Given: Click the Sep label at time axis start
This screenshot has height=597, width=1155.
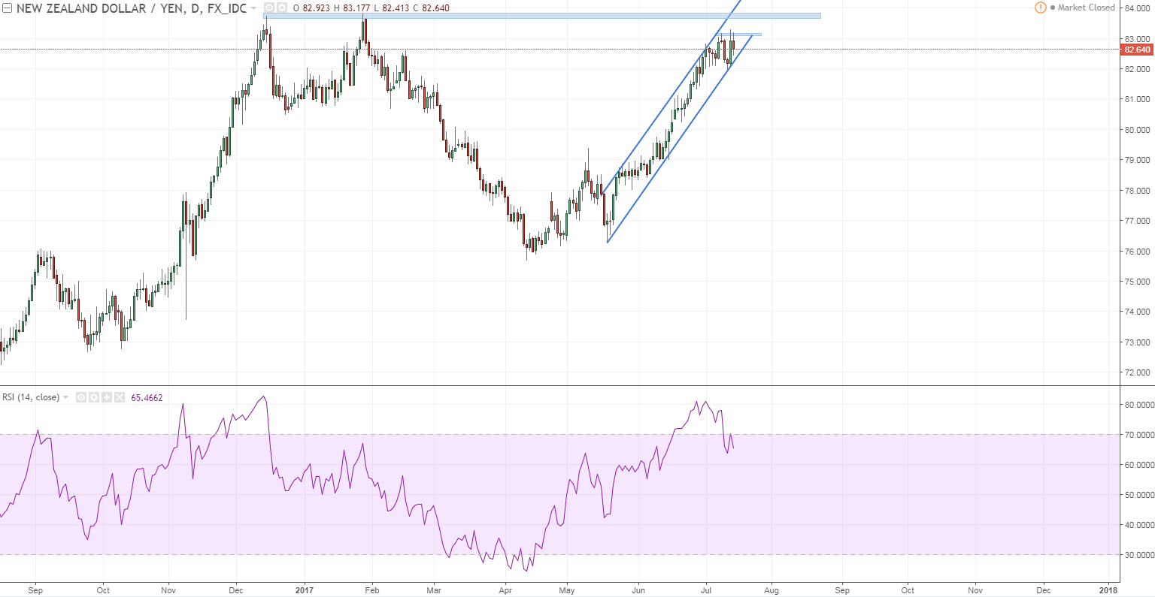Looking at the screenshot, I should [35, 590].
